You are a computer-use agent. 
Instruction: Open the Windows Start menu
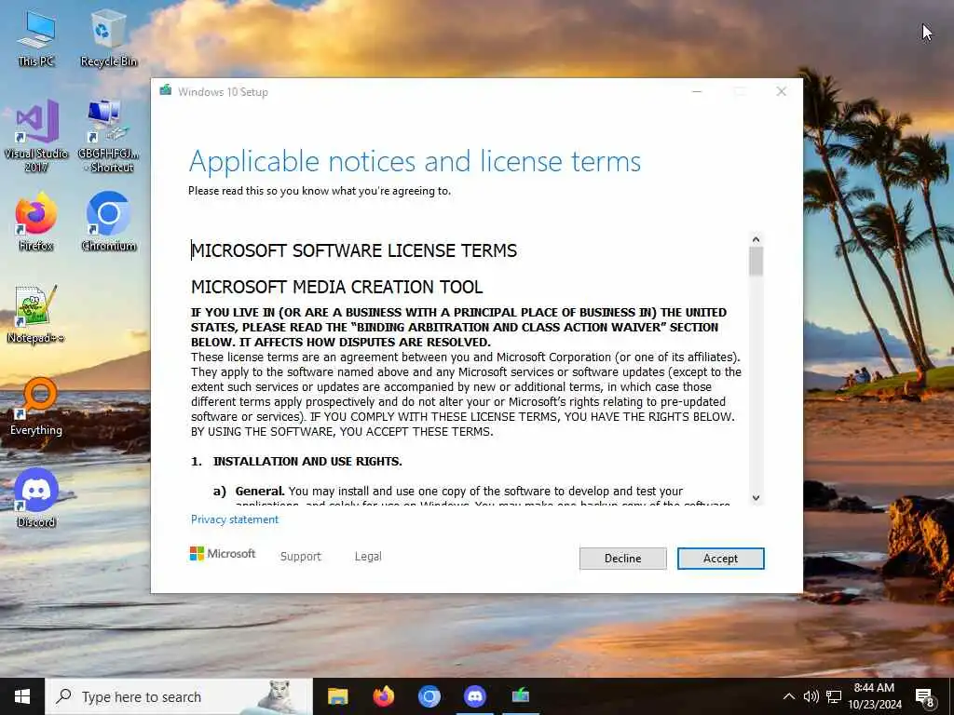point(22,696)
